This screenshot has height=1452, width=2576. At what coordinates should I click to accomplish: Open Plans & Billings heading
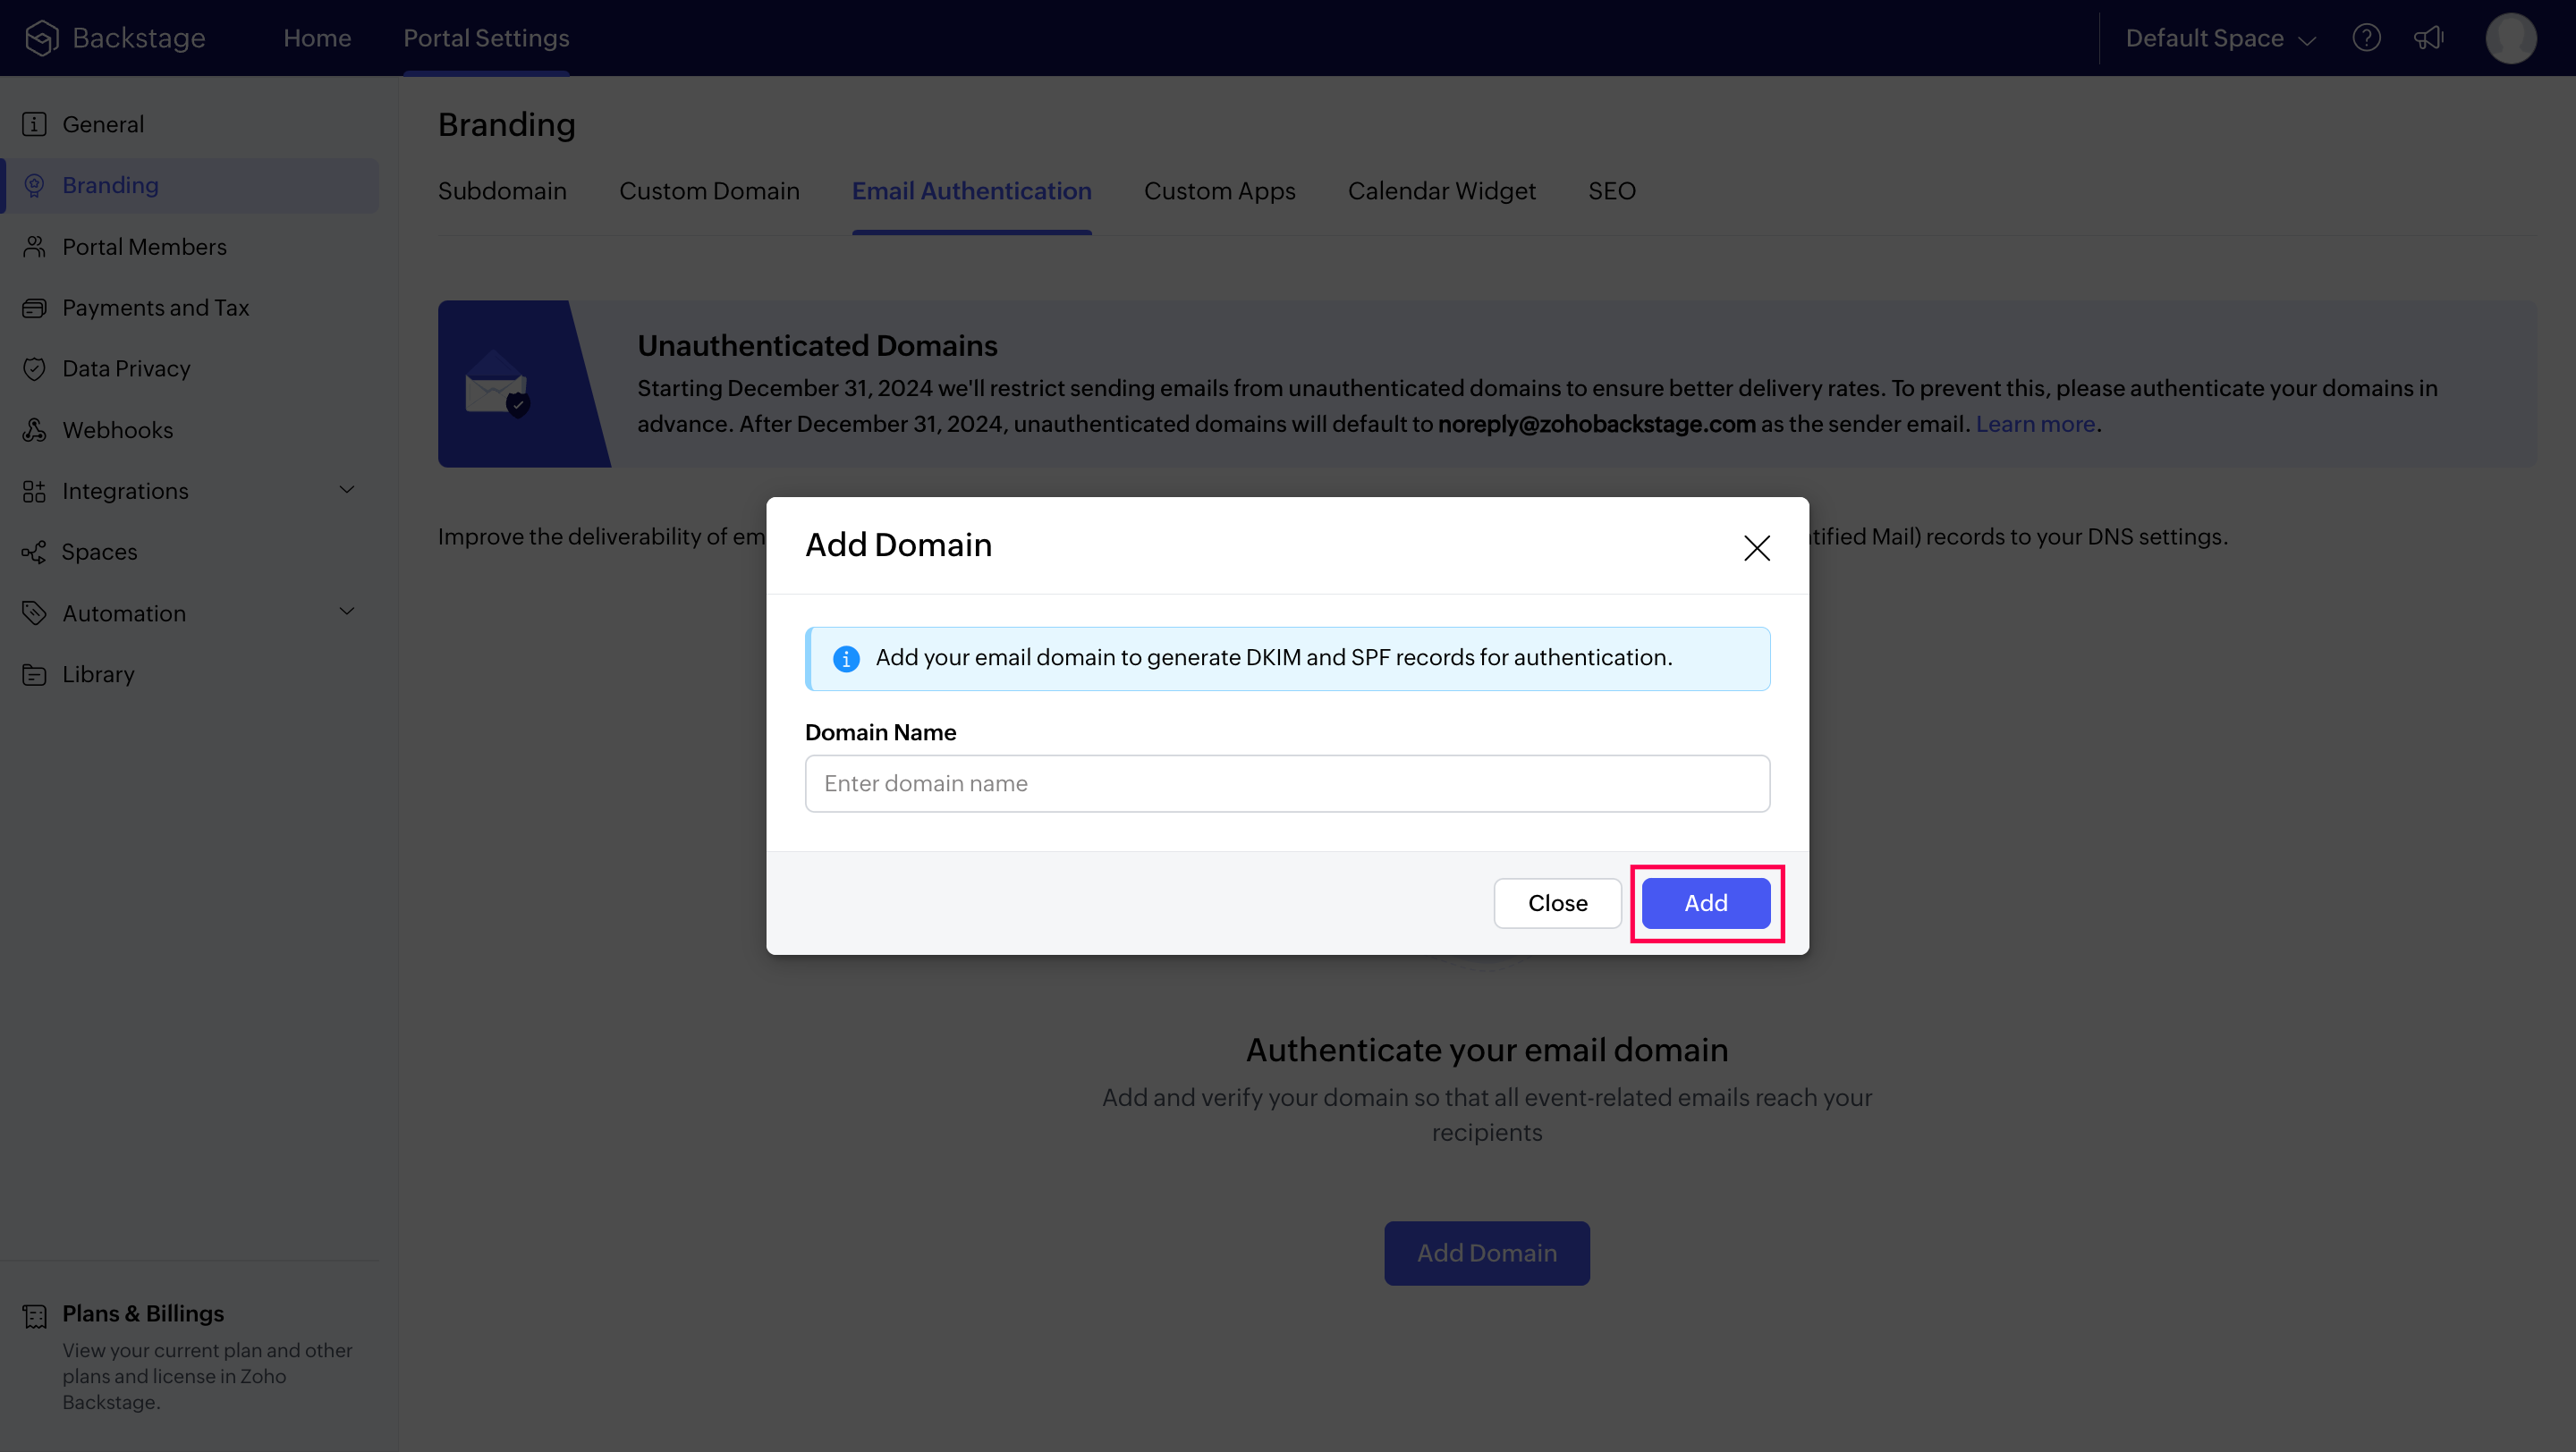tap(143, 1313)
